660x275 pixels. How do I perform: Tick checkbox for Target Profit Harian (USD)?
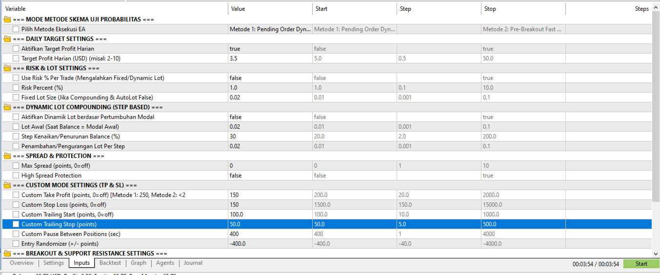(x=16, y=59)
